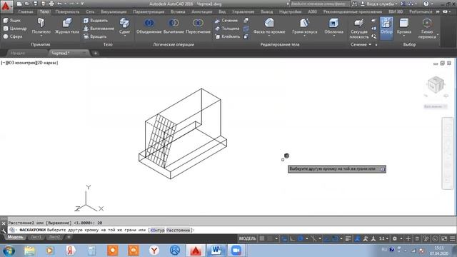Open the workspace gear dropdown in status bar
This screenshot has height=257, width=457.
coord(401,238)
